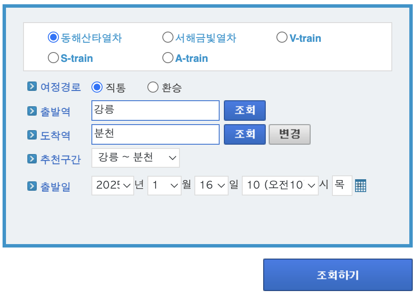Click the blue arrow icon beside 여정경로

coord(32,87)
